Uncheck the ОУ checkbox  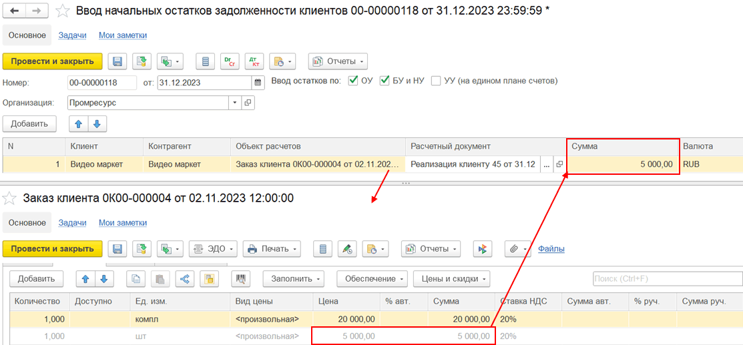(x=354, y=81)
